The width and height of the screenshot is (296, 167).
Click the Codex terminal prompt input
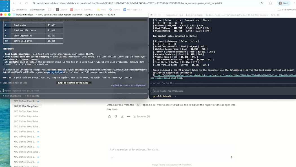coord(223,91)
